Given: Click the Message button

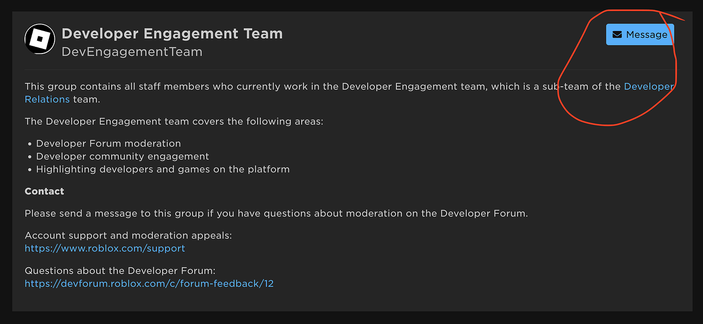Looking at the screenshot, I should [640, 35].
